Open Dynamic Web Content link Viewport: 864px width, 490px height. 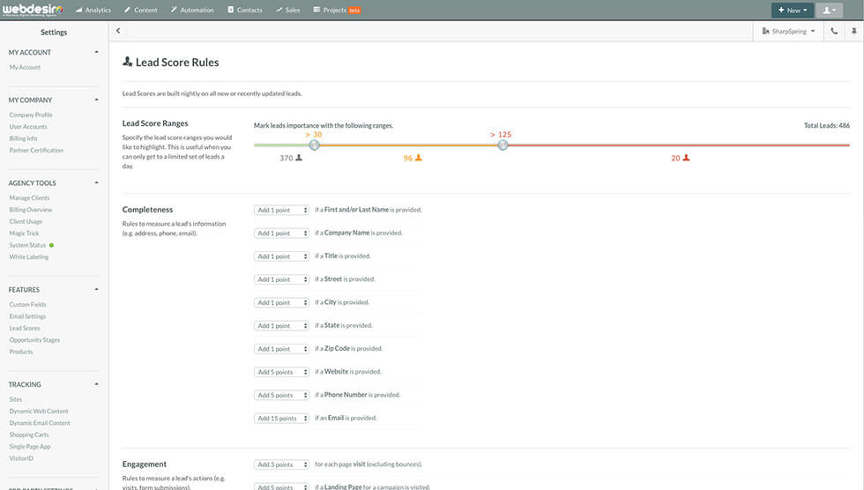click(39, 412)
